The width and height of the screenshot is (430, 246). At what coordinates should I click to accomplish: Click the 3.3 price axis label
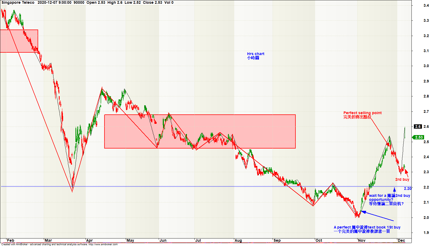click(x=426, y=20)
